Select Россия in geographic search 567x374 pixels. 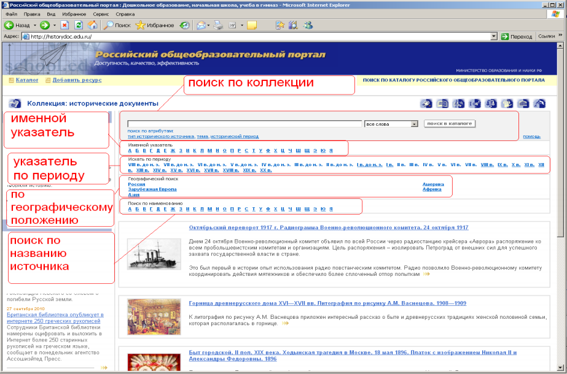click(x=136, y=184)
